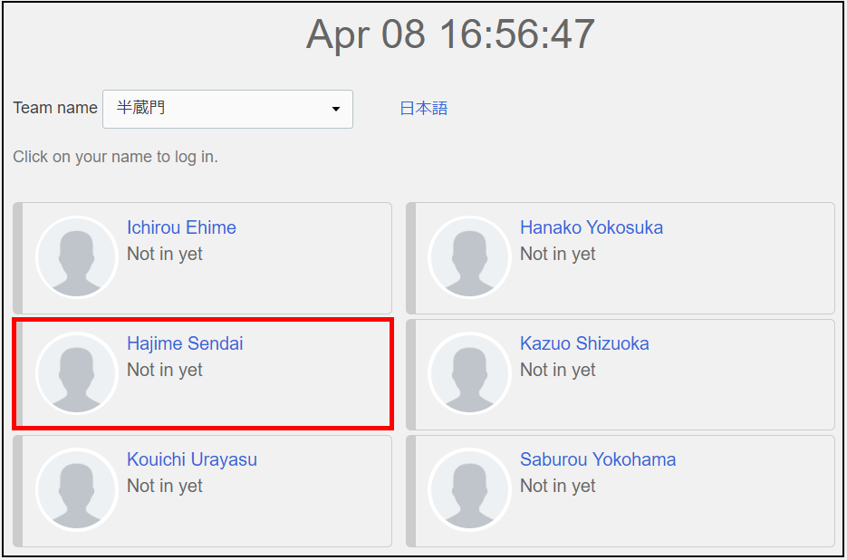Pick the Kouichi Urayasu name link

tap(192, 459)
